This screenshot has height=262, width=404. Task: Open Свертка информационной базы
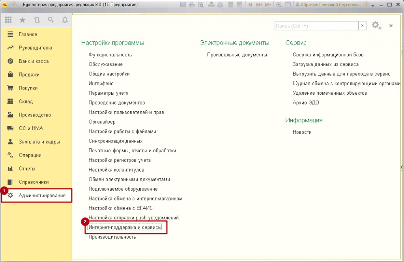click(x=329, y=54)
